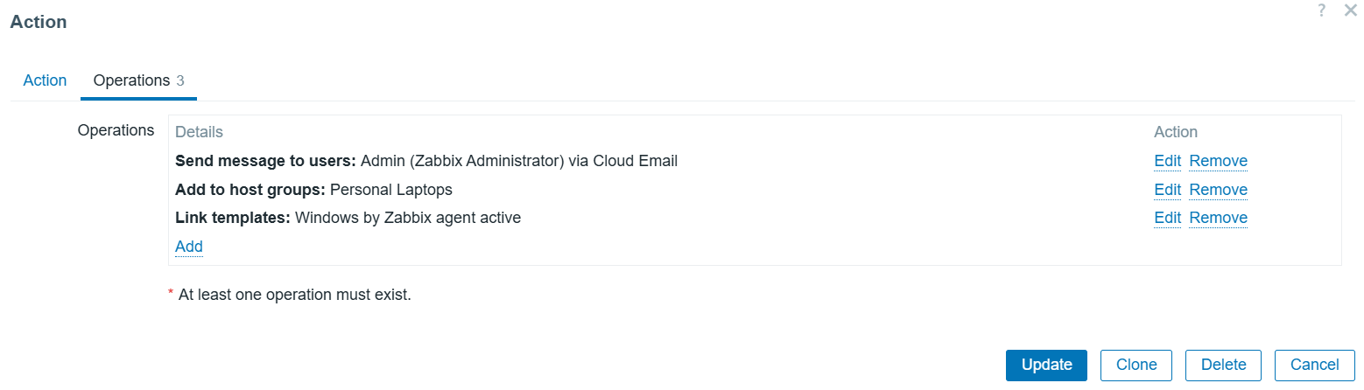Open the help icon in dialog header
The width and height of the screenshot is (1364, 390).
coord(1321,11)
